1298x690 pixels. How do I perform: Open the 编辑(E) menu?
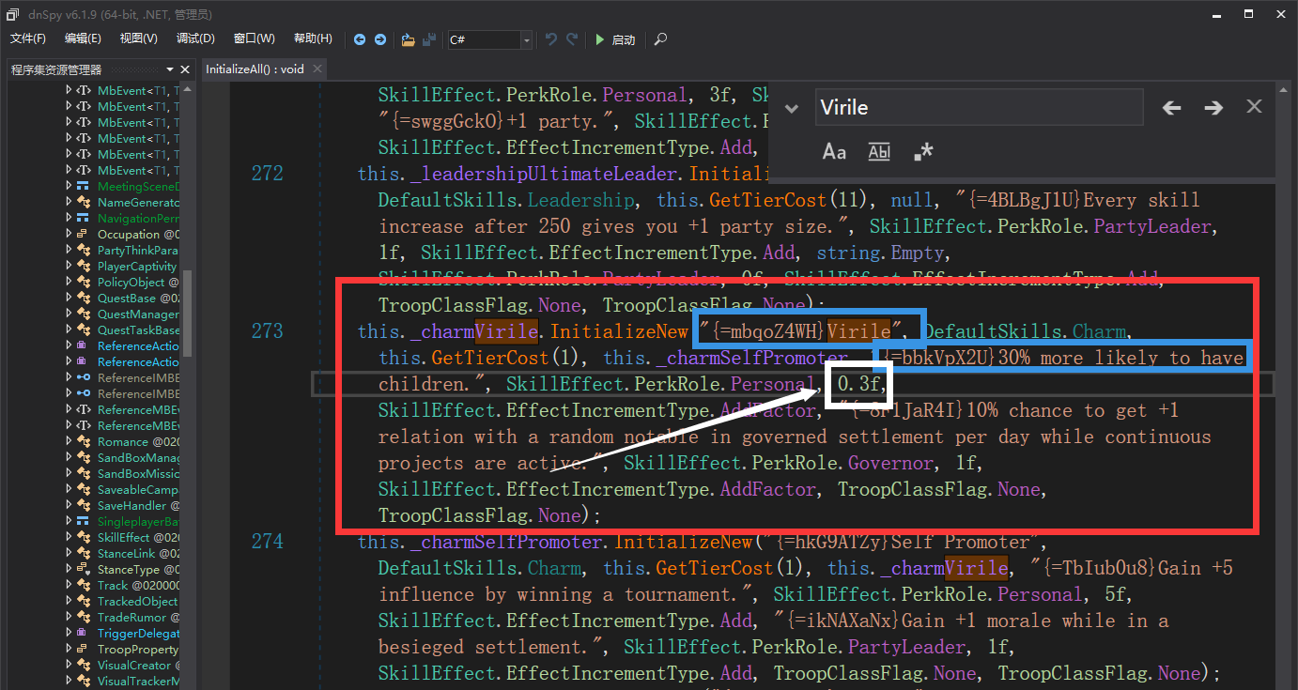[x=83, y=38]
